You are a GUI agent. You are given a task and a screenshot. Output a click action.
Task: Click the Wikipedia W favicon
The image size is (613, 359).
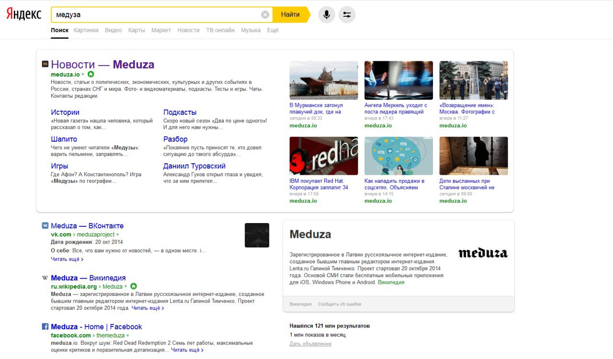[x=45, y=278]
